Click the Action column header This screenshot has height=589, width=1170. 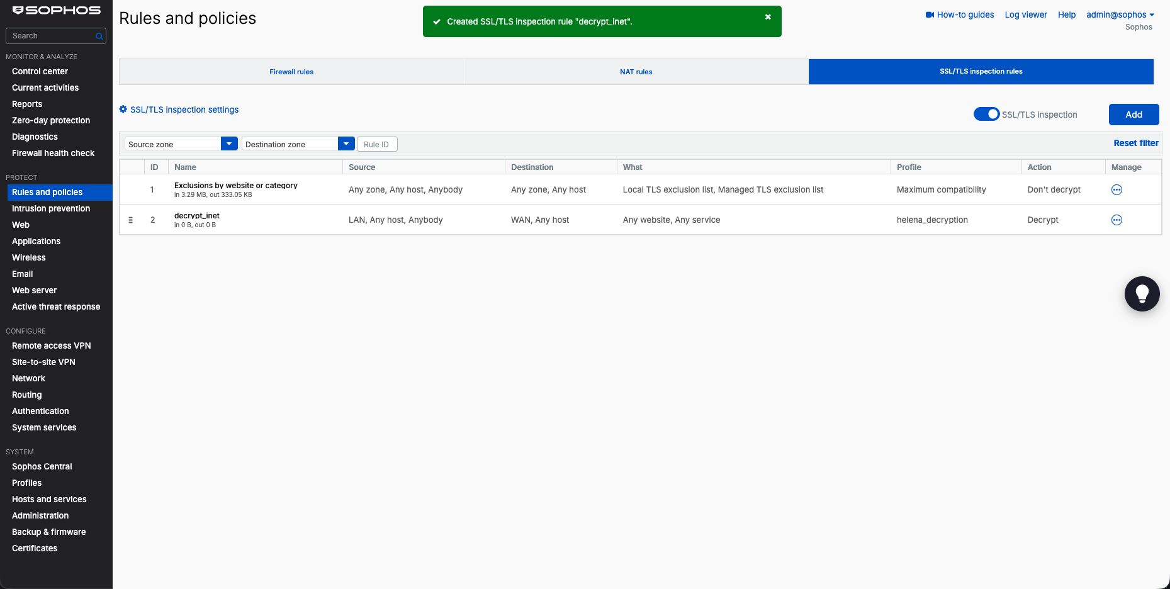[1039, 167]
